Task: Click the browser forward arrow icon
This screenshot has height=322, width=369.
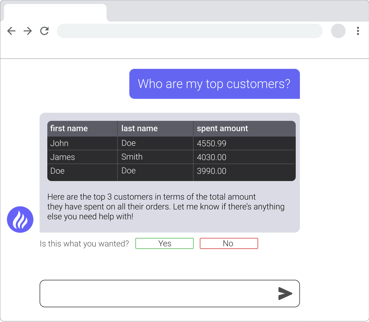Action: [x=27, y=31]
